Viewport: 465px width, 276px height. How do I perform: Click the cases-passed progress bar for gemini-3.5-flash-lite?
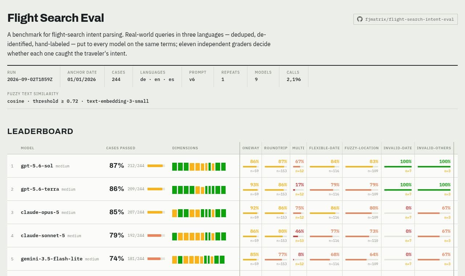click(x=156, y=259)
